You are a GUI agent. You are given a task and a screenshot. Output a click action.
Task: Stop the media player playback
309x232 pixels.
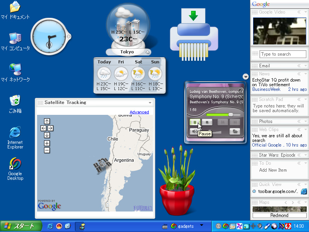tap(207, 122)
